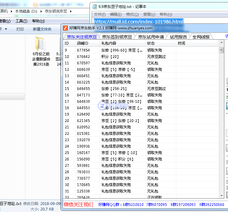Select row 20 with 京豆【2】东券【20-2】
Image resolution: width=228 pixels, height=212 pixels.
(x=141, y=120)
